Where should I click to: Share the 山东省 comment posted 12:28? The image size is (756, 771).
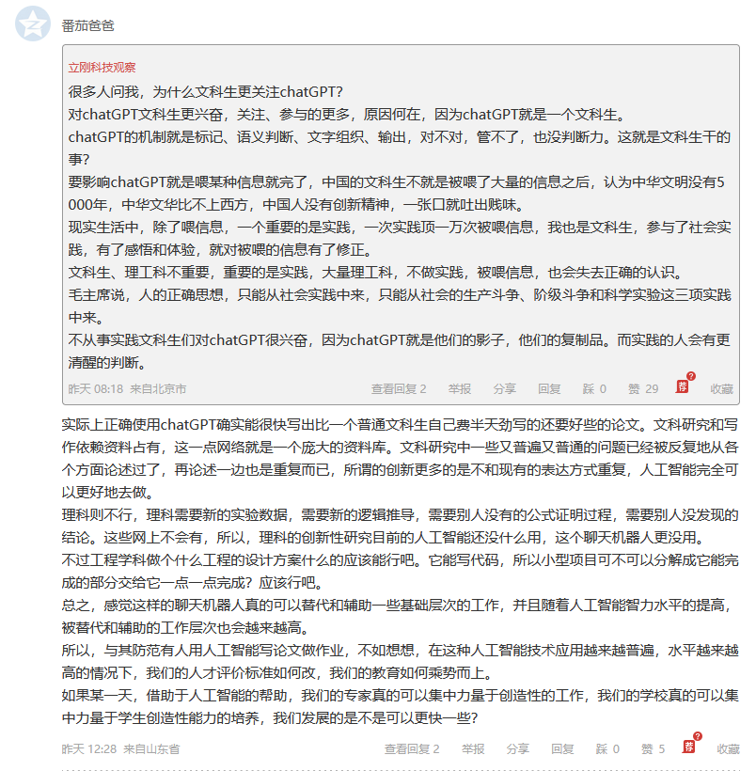(517, 748)
